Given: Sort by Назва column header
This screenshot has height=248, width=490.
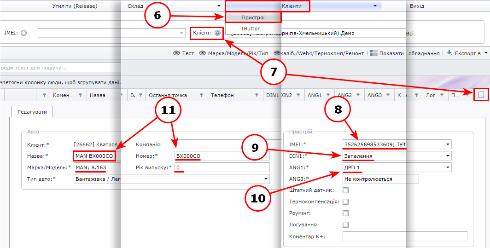Looking at the screenshot, I should (98, 95).
